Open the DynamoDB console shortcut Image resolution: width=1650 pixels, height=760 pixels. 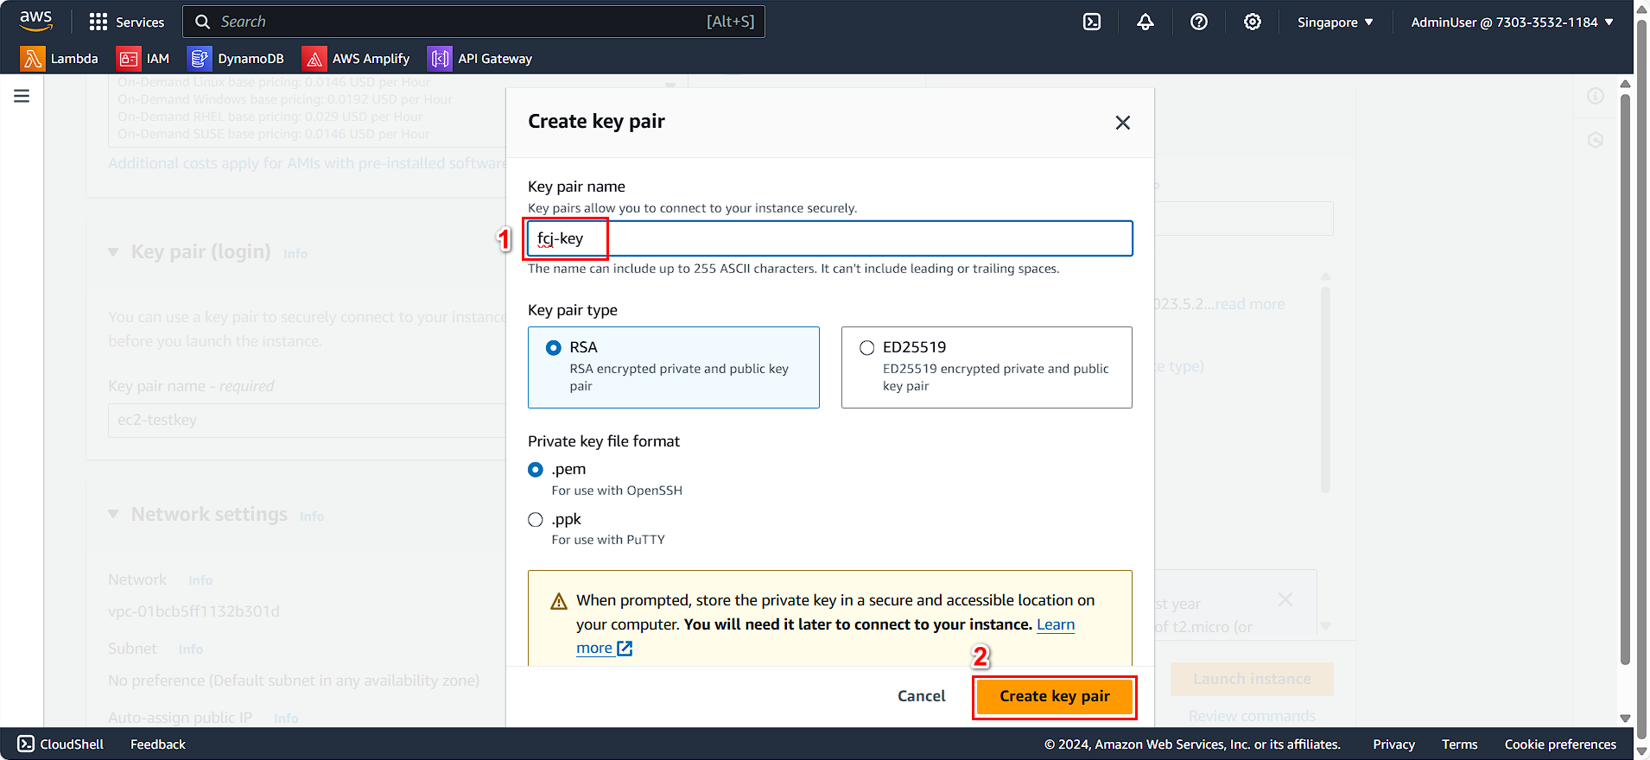tap(237, 58)
